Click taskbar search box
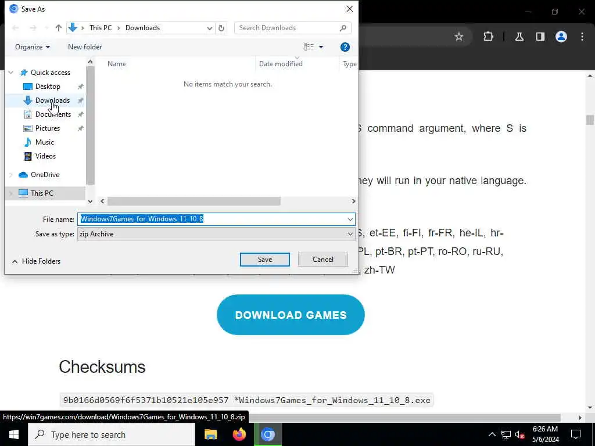This screenshot has height=446, width=595. click(112, 434)
